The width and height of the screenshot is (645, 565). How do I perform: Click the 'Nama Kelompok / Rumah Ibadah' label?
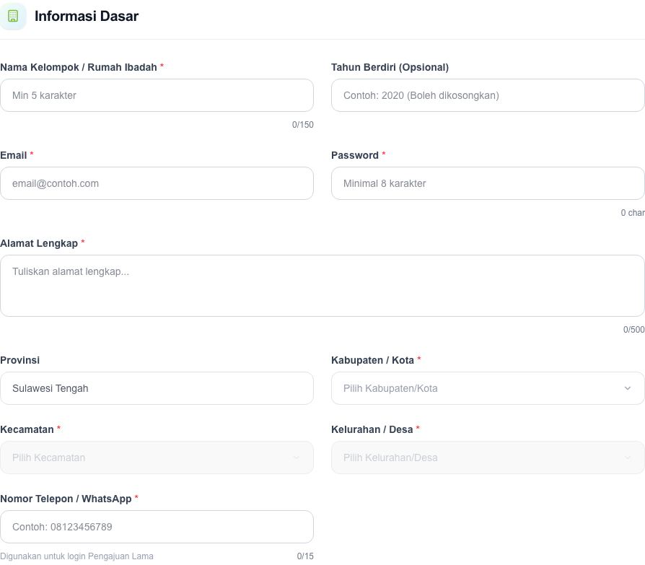79,67
